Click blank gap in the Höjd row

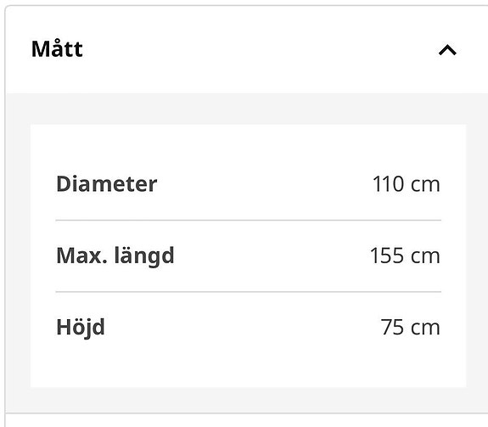coord(243,328)
